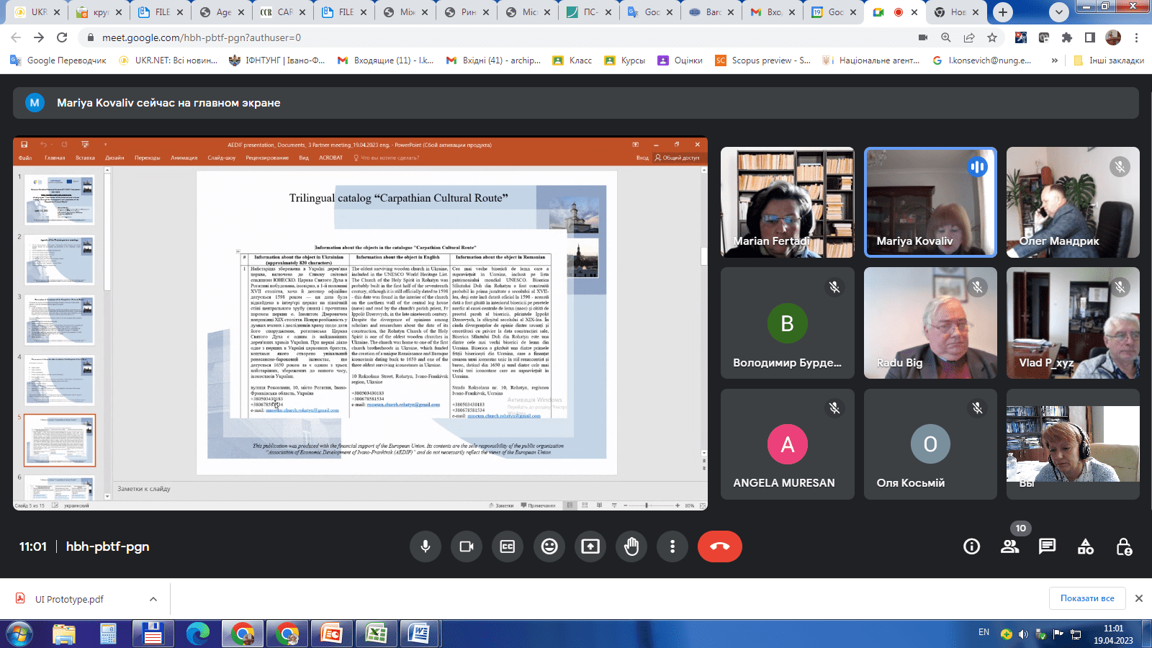Toggle microphone mute

(426, 546)
